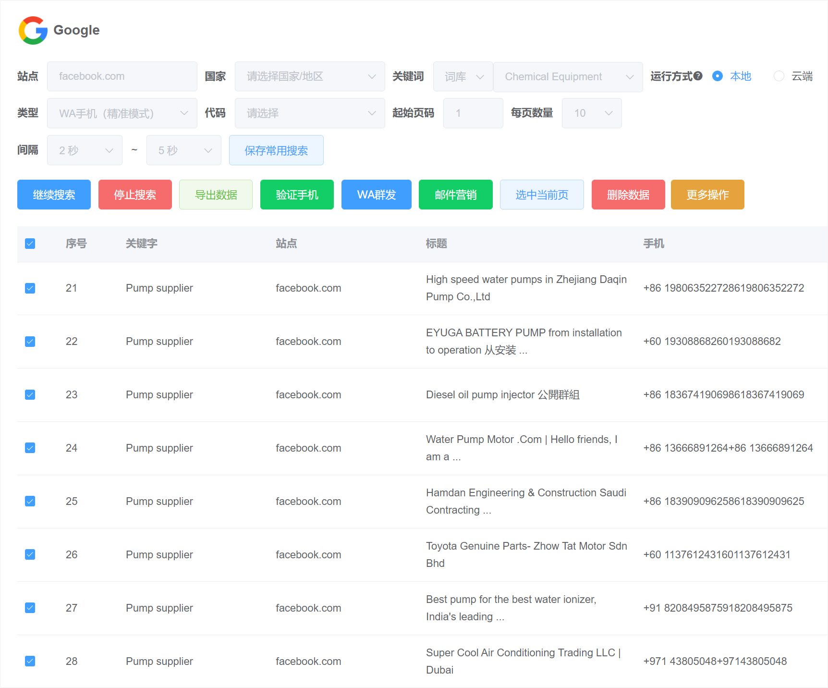Image resolution: width=828 pixels, height=688 pixels.
Task: Click title 'Diesel oil pump injector 公開群組'
Action: tap(503, 395)
